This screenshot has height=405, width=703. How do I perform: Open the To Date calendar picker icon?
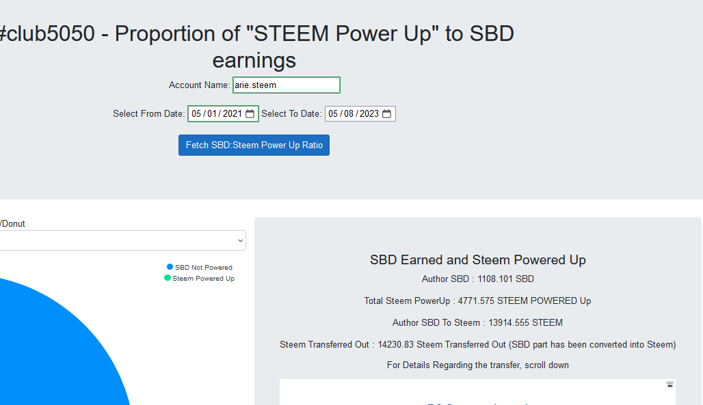[x=387, y=114]
